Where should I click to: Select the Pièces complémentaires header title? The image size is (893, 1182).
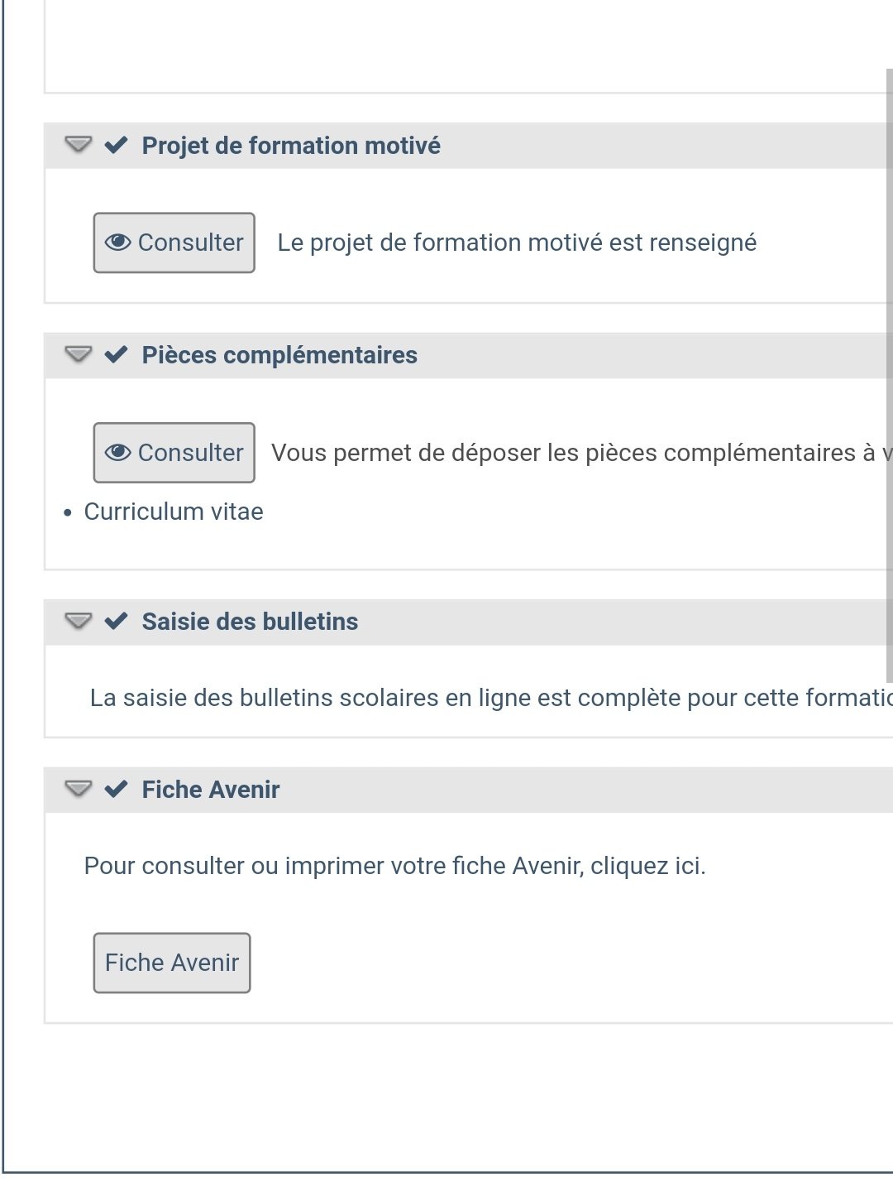[x=279, y=355]
